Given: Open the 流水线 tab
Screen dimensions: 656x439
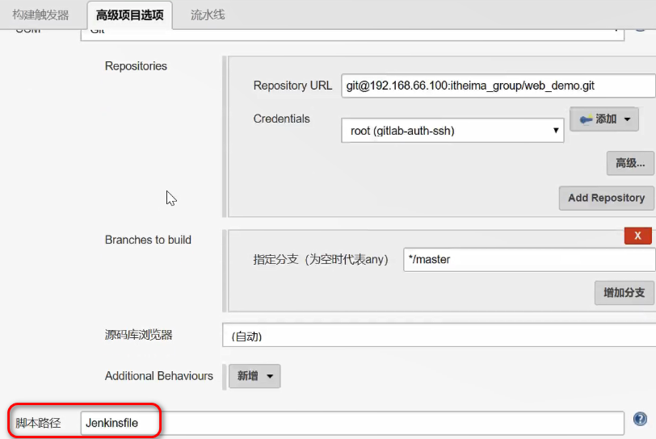Looking at the screenshot, I should click(208, 15).
